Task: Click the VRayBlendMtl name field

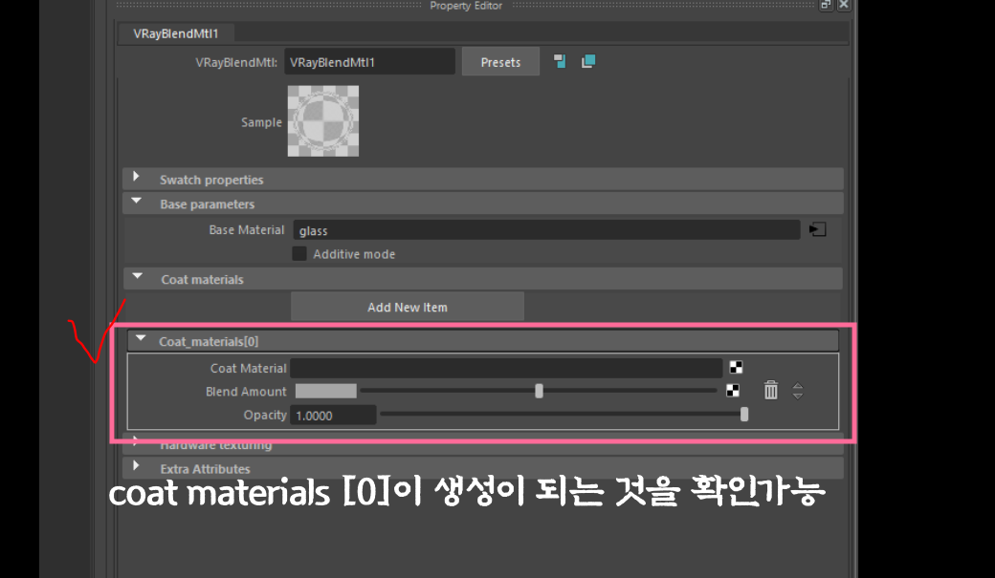Action: tap(369, 62)
